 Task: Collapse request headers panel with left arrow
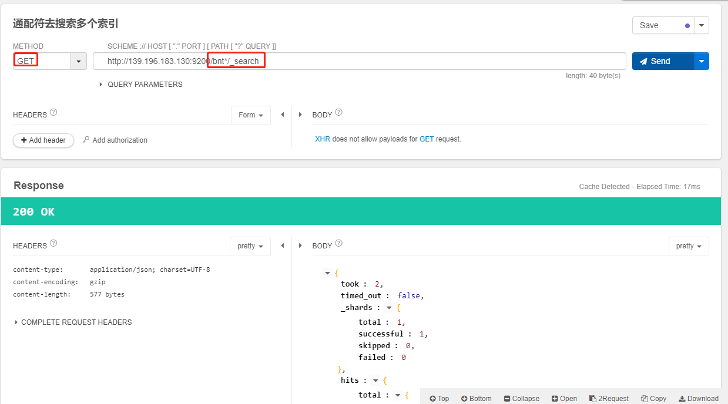point(283,115)
